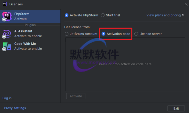Open View plans and pricing link
This screenshot has height=113, width=189.
(x=165, y=15)
